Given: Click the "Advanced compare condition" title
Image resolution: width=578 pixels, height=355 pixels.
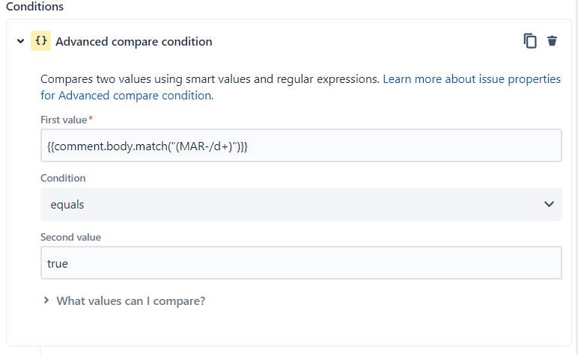Looking at the screenshot, I should [x=133, y=42].
